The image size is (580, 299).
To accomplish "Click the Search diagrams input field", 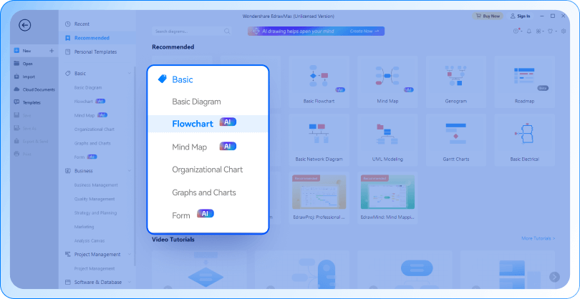I will click(x=186, y=31).
